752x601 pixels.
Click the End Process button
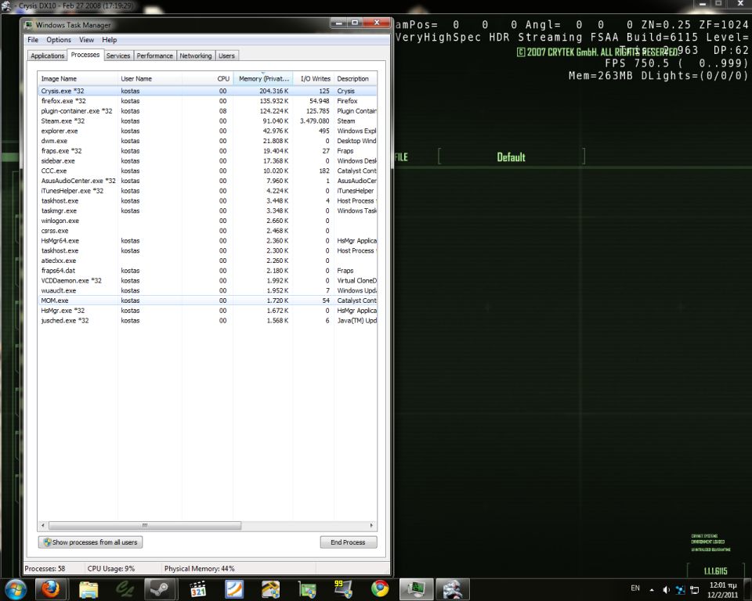point(348,542)
